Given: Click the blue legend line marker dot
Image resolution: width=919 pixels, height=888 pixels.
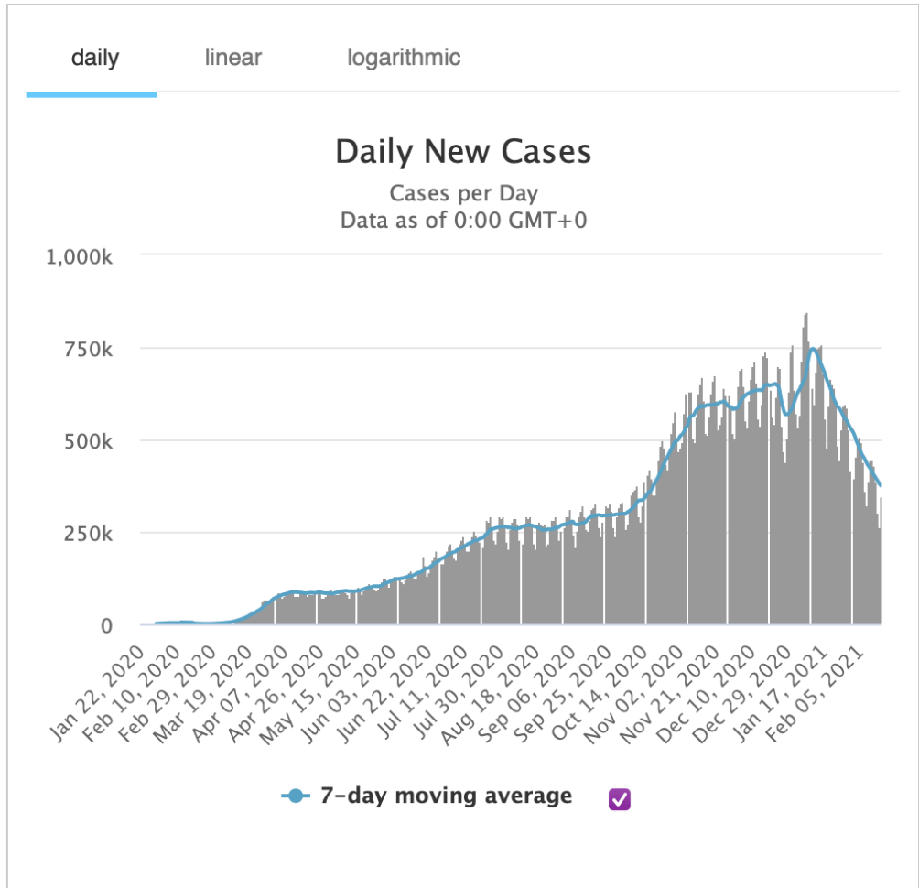Looking at the screenshot, I should pyautogui.click(x=295, y=796).
